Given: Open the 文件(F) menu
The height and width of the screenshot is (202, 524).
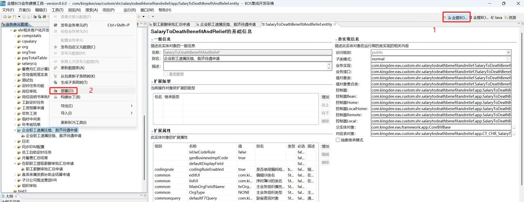Looking at the screenshot, I should pyautogui.click(x=8, y=10).
